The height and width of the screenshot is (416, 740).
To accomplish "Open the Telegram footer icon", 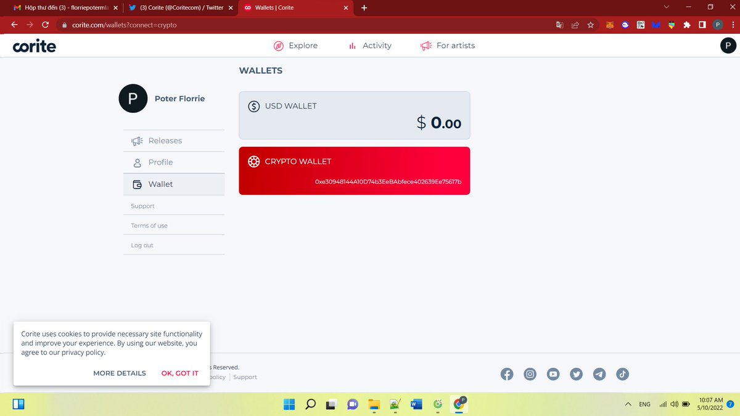I will (599, 374).
